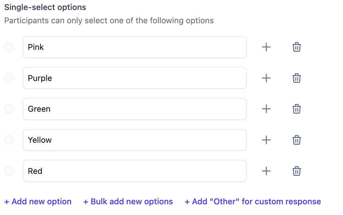Choose the Purple radio button

pyautogui.click(x=9, y=78)
